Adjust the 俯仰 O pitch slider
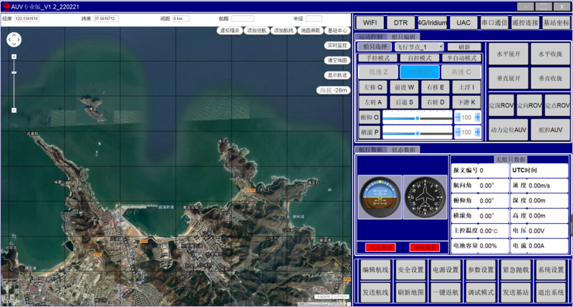Screen dimensions: 573x307 click(417, 117)
